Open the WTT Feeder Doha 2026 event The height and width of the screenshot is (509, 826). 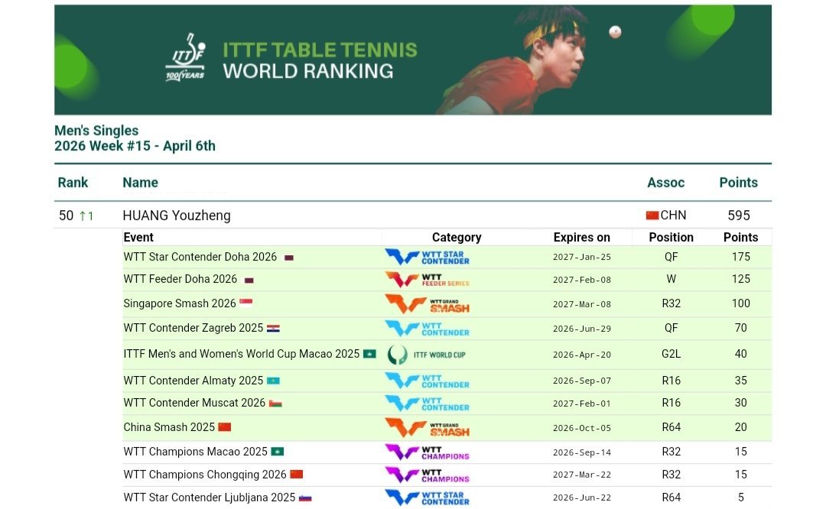(180, 279)
